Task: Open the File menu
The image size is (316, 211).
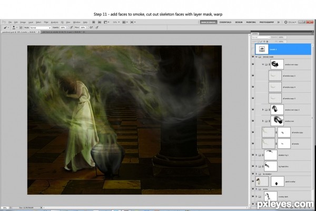Action: tap(10, 22)
